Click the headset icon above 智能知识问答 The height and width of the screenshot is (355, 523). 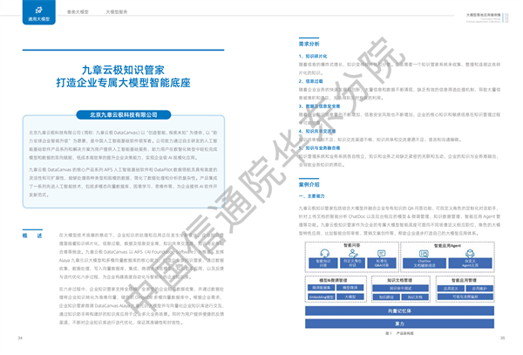click(x=324, y=253)
